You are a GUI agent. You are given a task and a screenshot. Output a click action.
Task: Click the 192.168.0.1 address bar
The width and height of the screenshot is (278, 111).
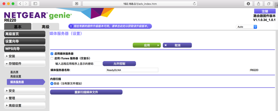tap(140, 4)
